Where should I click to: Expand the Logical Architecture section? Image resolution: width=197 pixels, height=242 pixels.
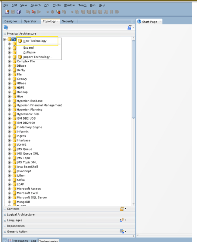[5, 215]
